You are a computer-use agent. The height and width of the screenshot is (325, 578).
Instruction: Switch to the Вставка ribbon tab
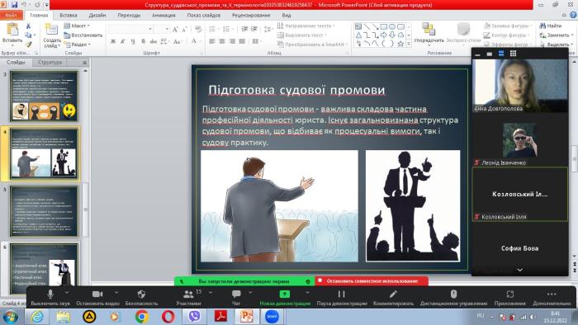tap(69, 16)
